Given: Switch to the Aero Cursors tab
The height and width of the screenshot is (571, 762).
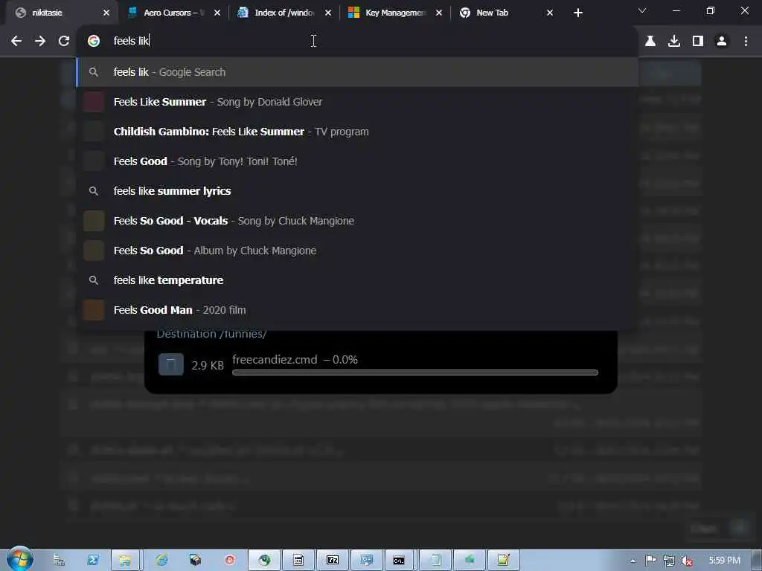Looking at the screenshot, I should click(173, 13).
